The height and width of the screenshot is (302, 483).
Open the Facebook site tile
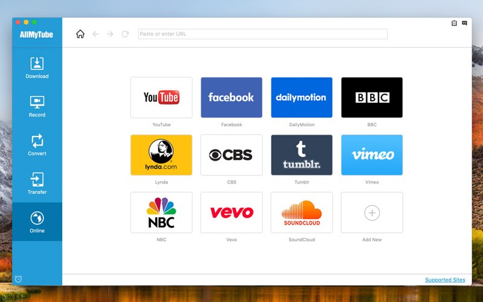[232, 97]
